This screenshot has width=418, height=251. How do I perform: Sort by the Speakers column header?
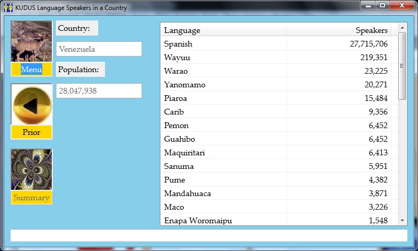tap(339, 30)
